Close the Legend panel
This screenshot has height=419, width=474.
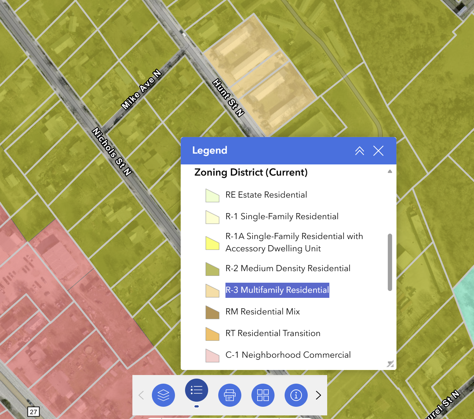(x=378, y=151)
